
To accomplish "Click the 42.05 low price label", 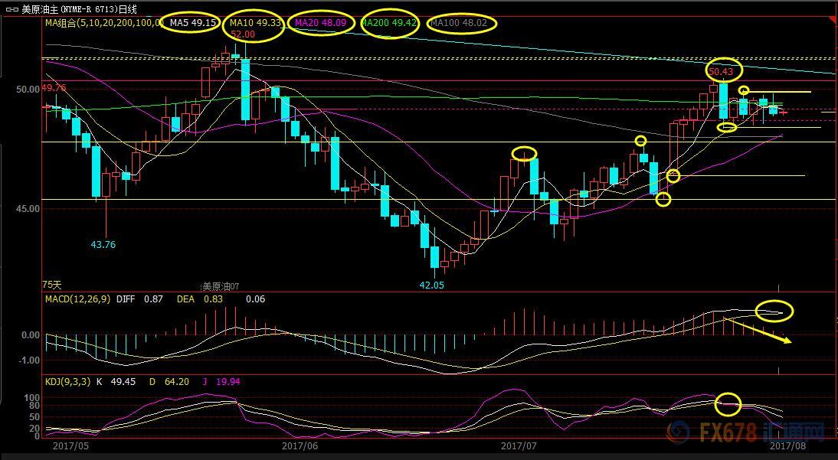I will click(431, 285).
